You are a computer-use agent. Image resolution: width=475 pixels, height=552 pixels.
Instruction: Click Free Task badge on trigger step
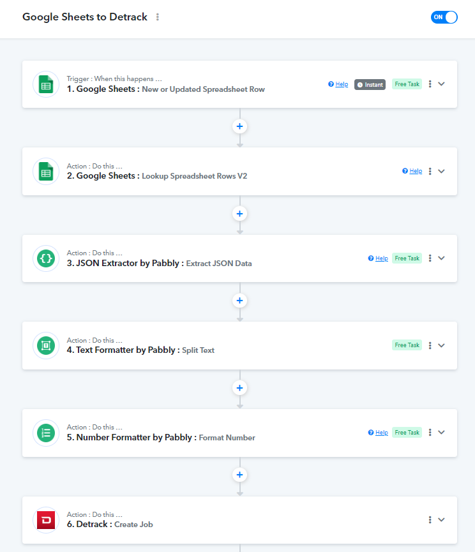(x=407, y=84)
